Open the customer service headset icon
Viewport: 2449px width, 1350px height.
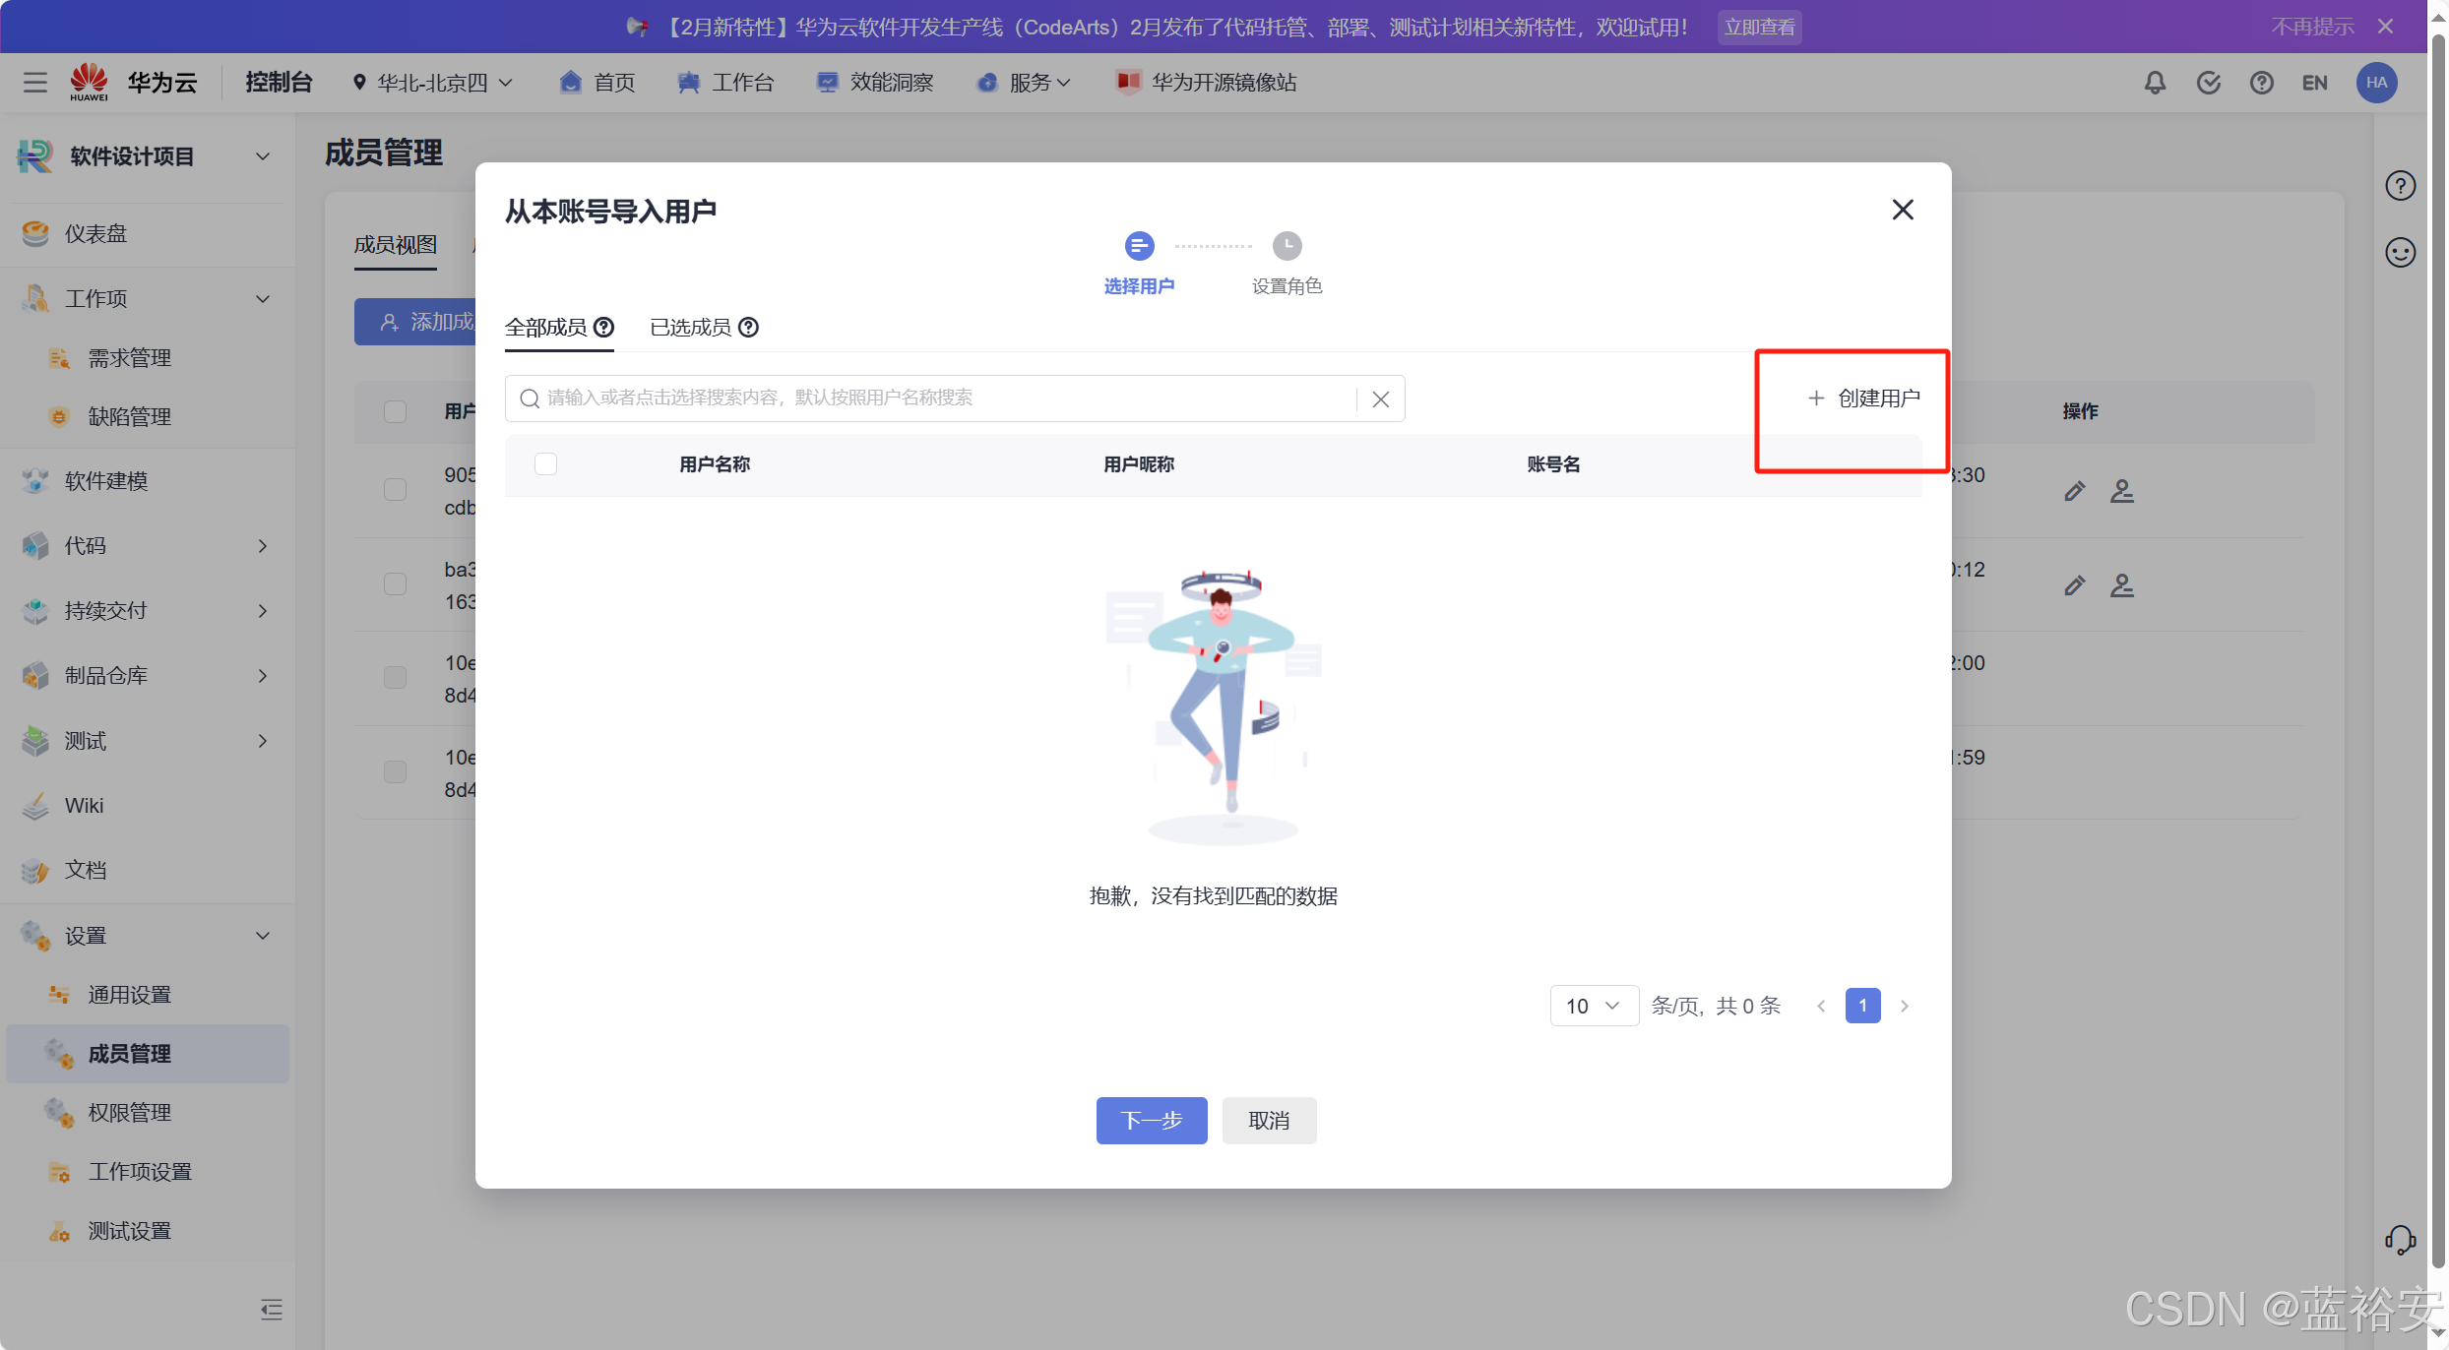pyautogui.click(x=2400, y=1240)
